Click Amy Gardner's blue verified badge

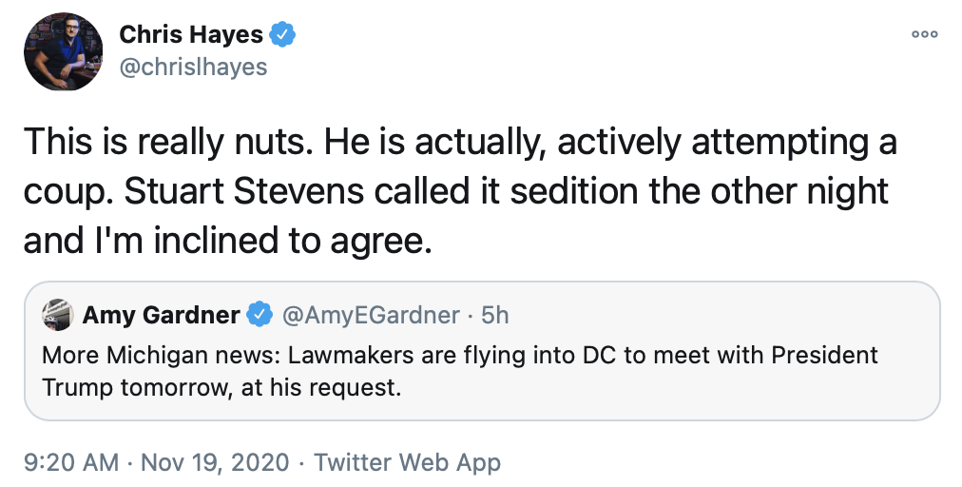click(260, 314)
